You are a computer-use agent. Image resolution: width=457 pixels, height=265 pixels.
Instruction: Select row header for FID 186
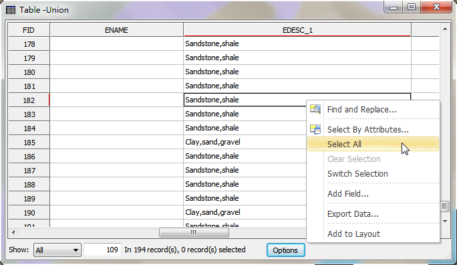pyautogui.click(x=29, y=157)
